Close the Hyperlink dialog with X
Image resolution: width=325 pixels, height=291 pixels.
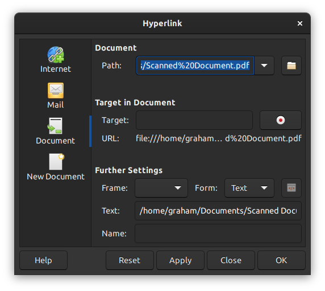point(299,23)
